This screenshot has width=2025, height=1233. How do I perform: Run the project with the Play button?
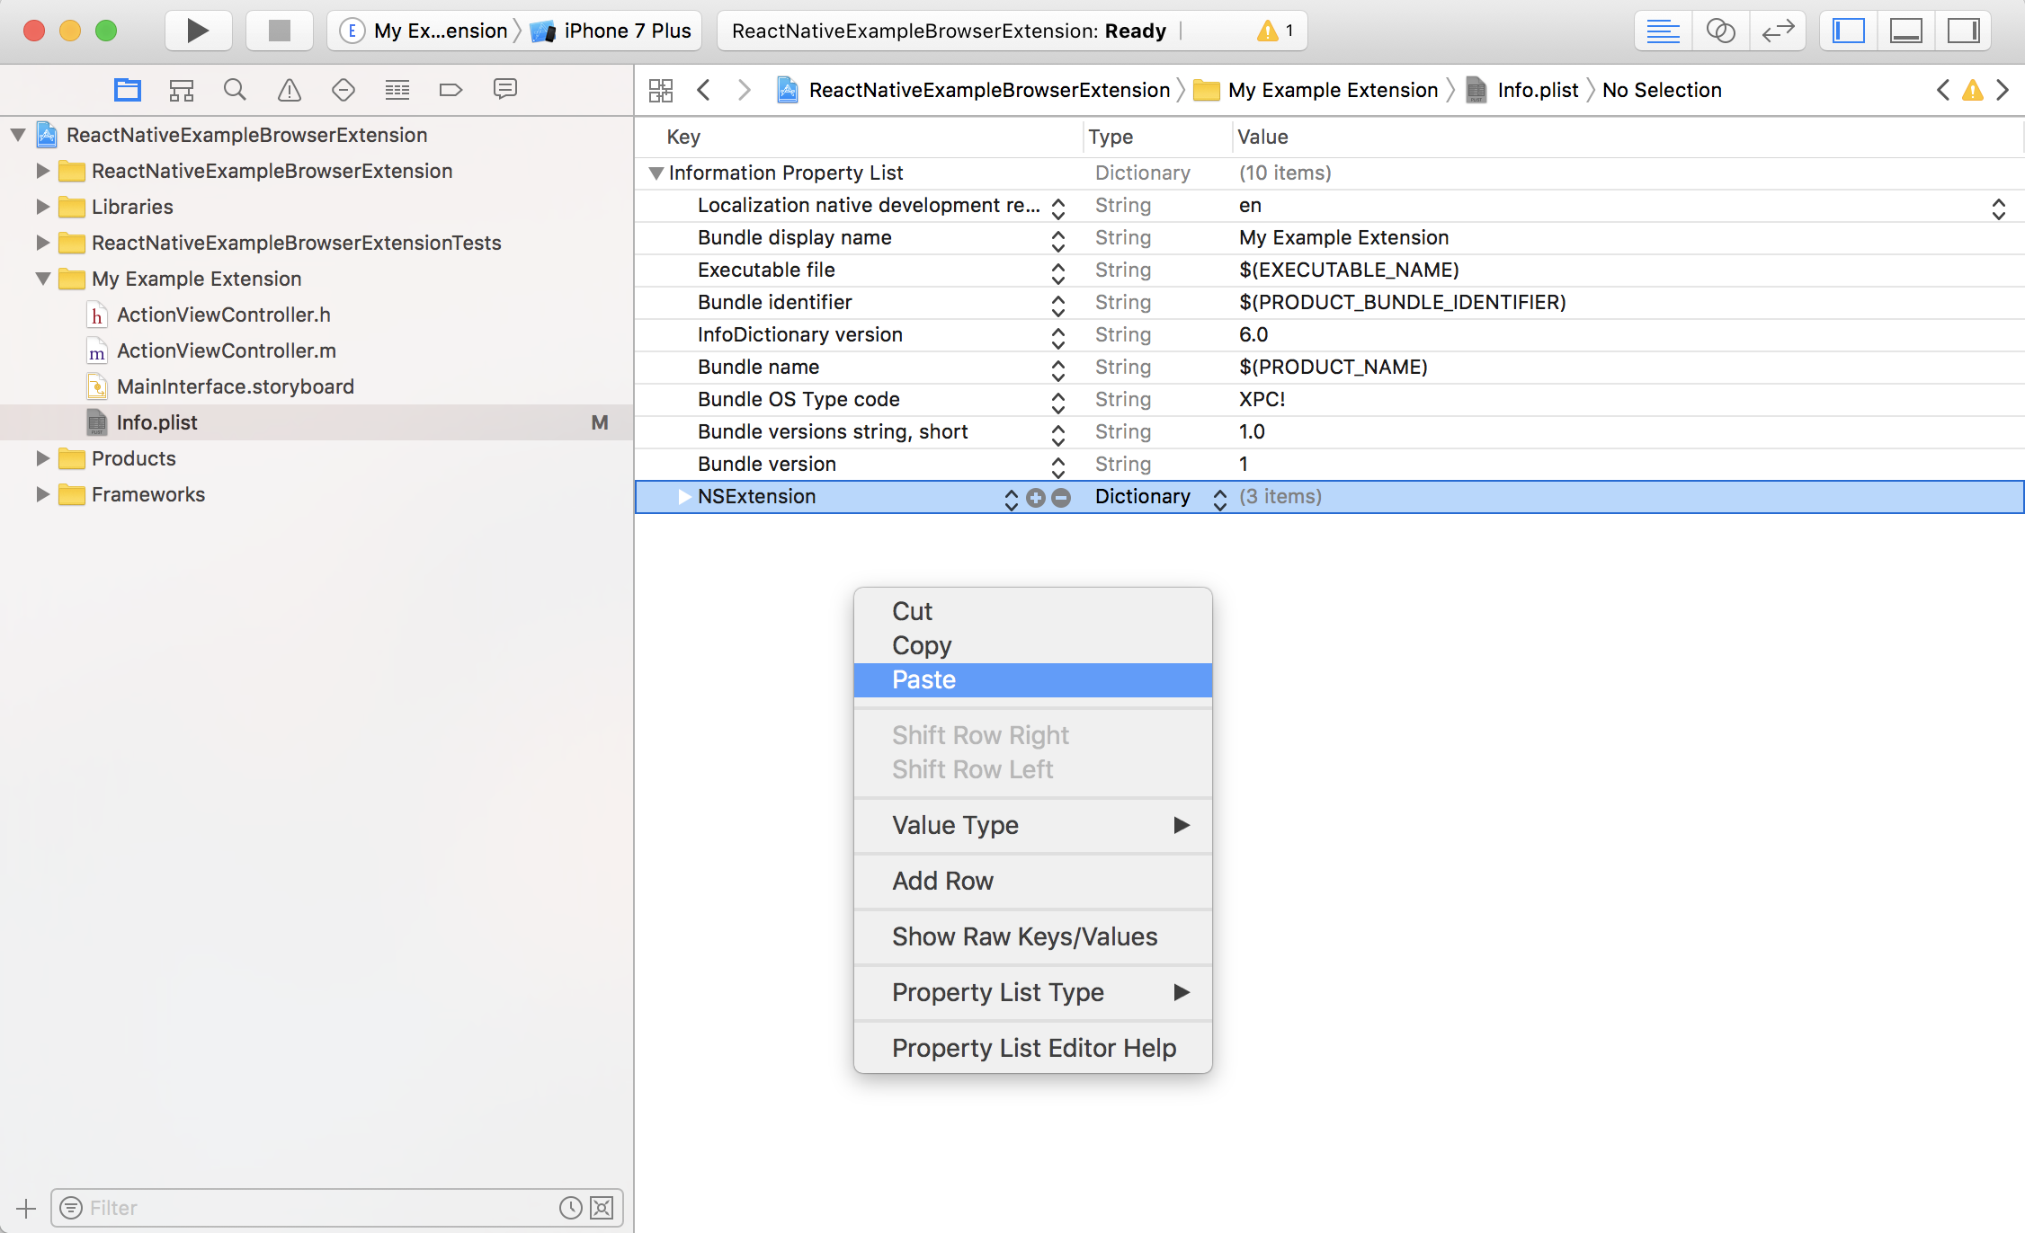pyautogui.click(x=198, y=31)
